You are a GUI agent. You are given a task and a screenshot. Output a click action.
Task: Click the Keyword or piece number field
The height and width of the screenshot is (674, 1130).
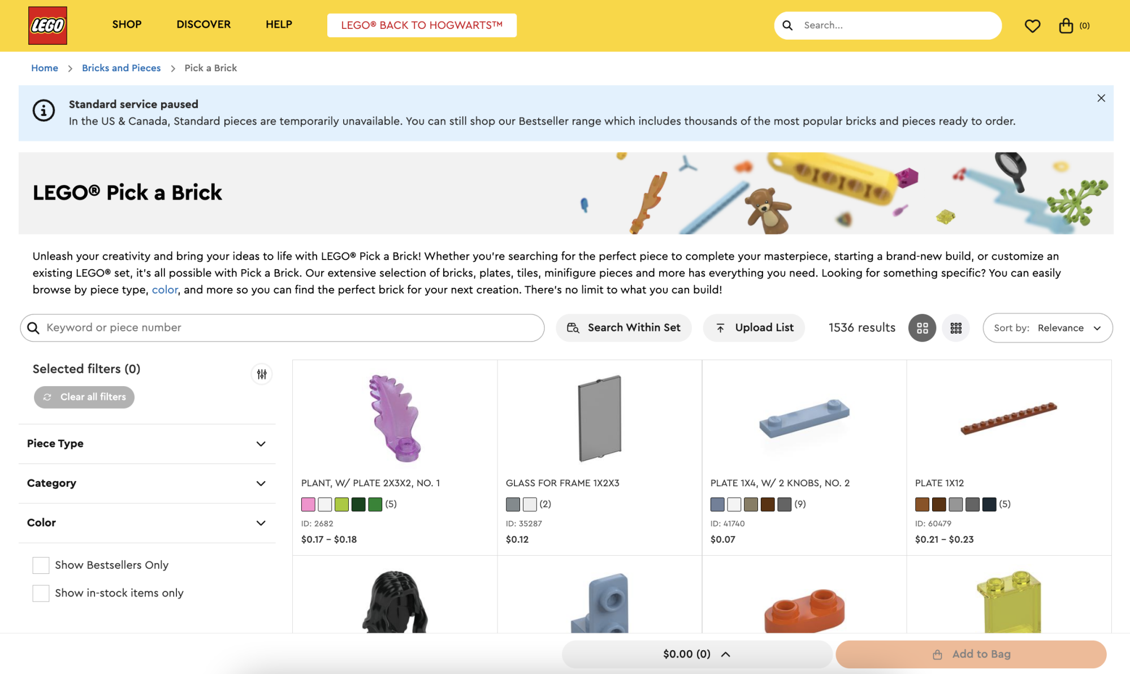(x=282, y=328)
